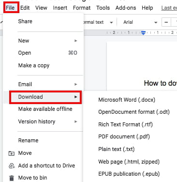Screen dimensions: 177x182
Task: Select Make a copy
Action: click(x=43, y=65)
